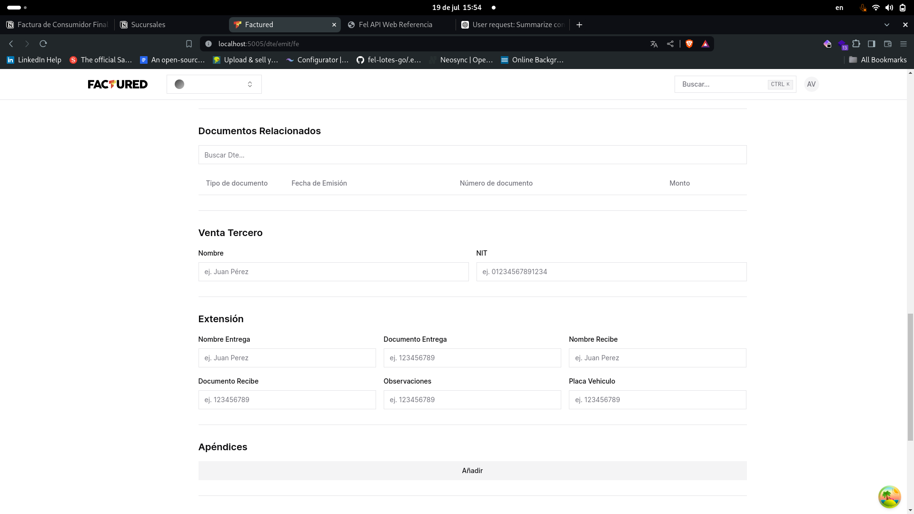Reload the page
Viewport: 914px width, 514px height.
click(43, 44)
